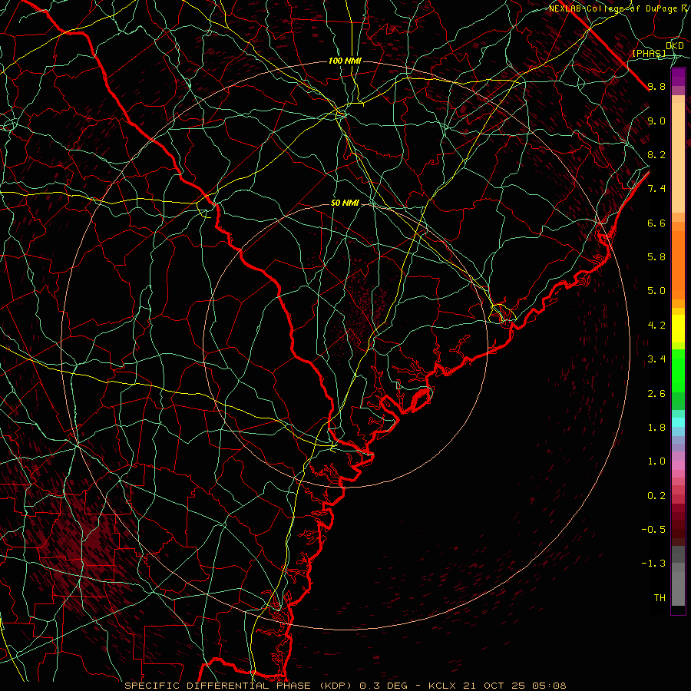The width and height of the screenshot is (691, 691).
Task: Click the "NEXLAB-College of DuPage" header text
Action: coord(615,8)
